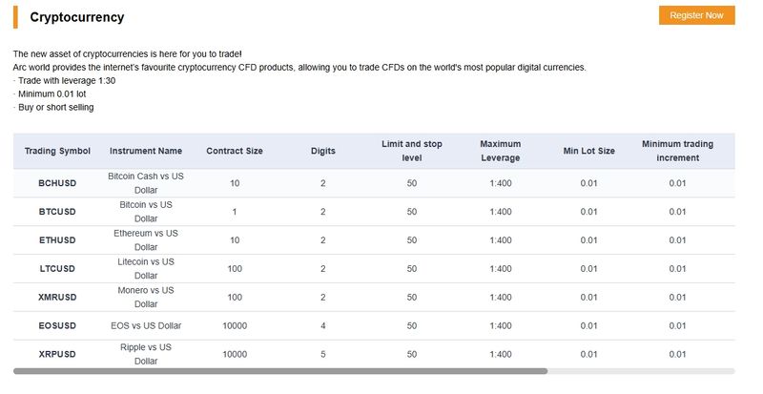763x394 pixels.
Task: Click the Minimum trading increment header
Action: click(677, 151)
